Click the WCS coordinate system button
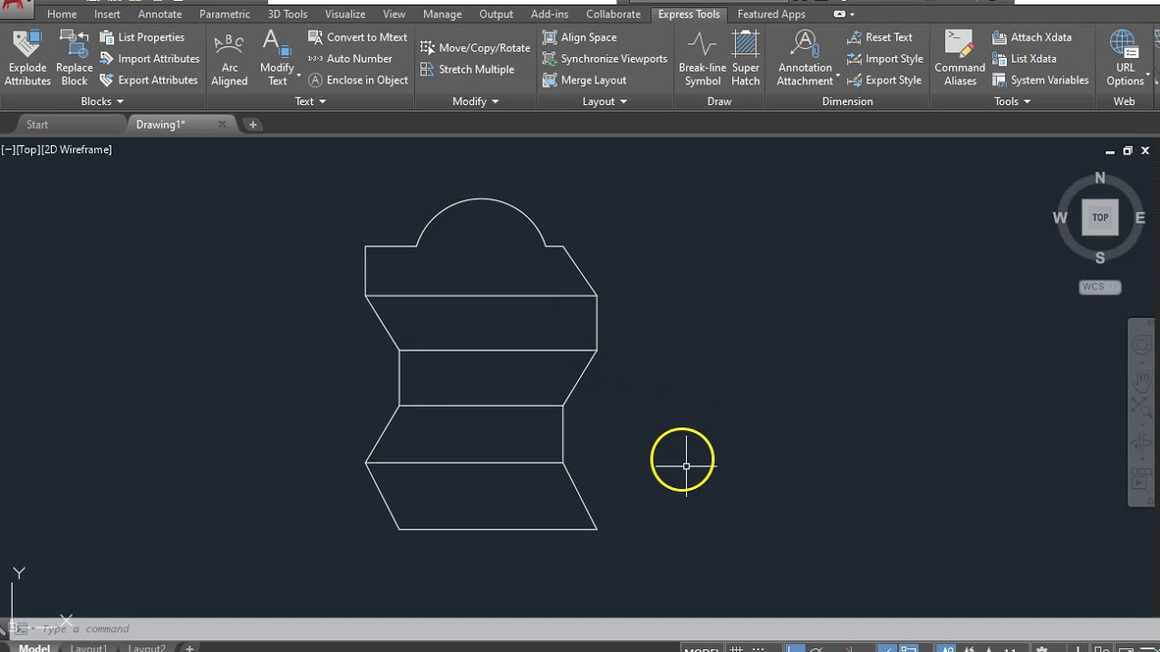The width and height of the screenshot is (1160, 652). (x=1100, y=287)
